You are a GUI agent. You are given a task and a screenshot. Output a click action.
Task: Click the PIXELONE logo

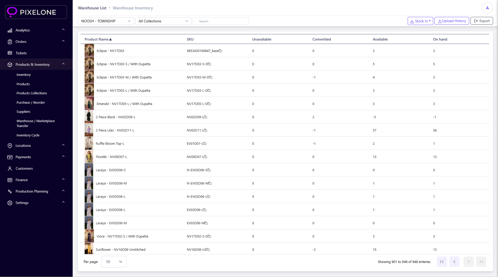tap(36, 12)
